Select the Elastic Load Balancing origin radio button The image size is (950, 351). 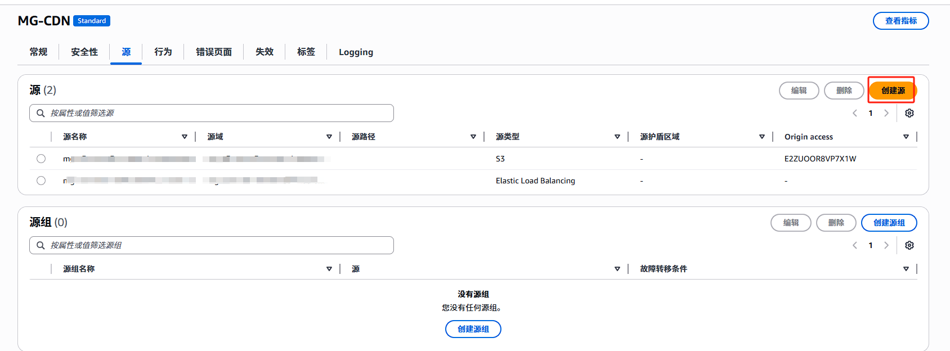(41, 181)
